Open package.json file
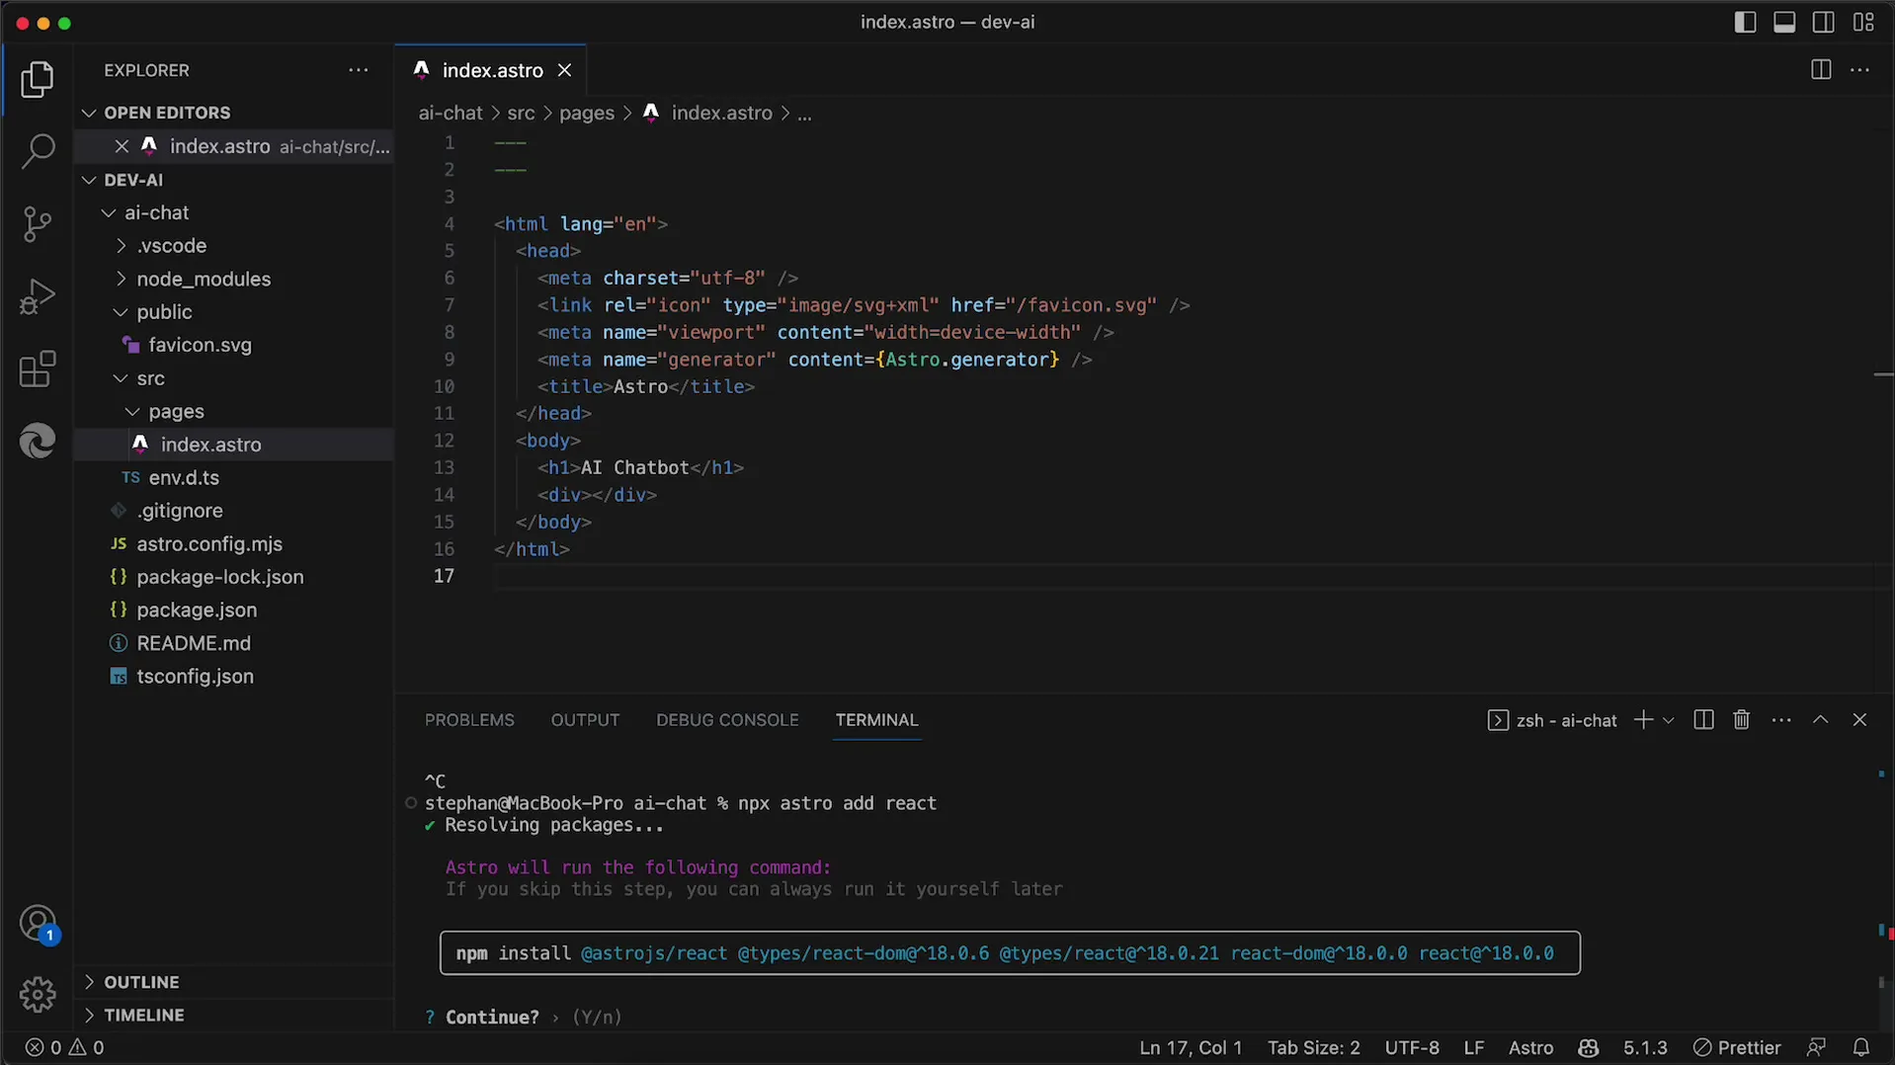The width and height of the screenshot is (1895, 1065). pyautogui.click(x=235, y=611)
